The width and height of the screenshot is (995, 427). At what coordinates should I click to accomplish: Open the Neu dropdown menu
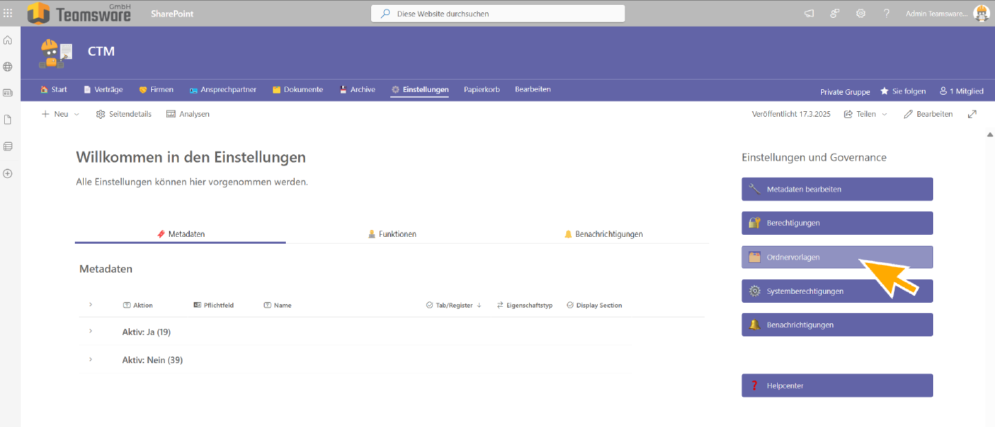click(60, 114)
